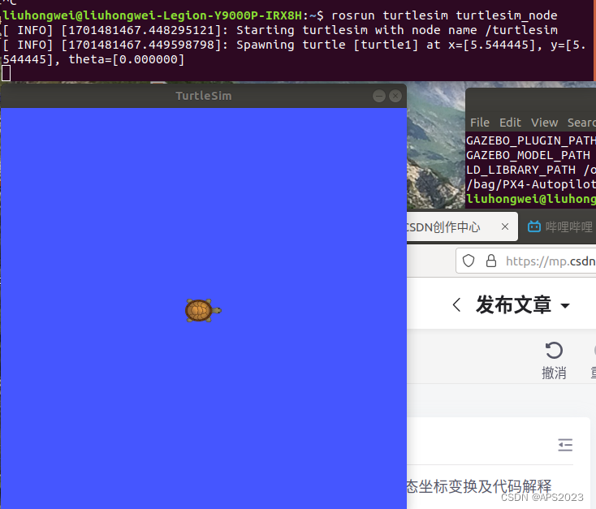
Task: Close the CSDN创作中心 browser tab
Action: (x=505, y=226)
